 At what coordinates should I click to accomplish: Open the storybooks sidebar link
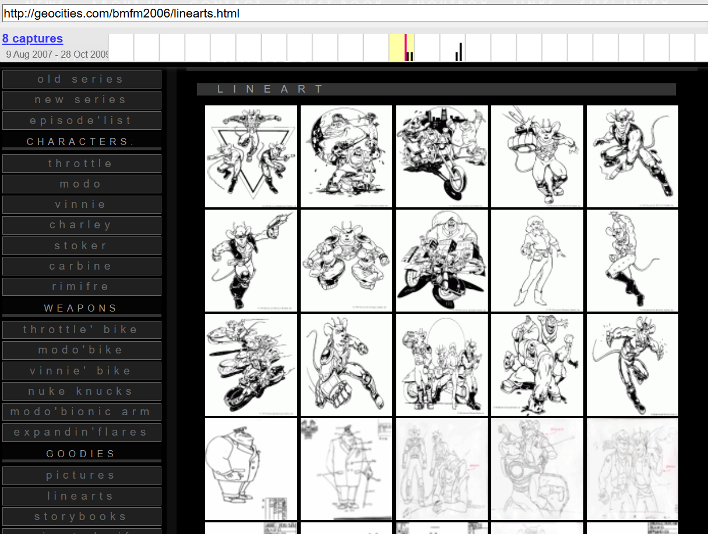tap(82, 517)
